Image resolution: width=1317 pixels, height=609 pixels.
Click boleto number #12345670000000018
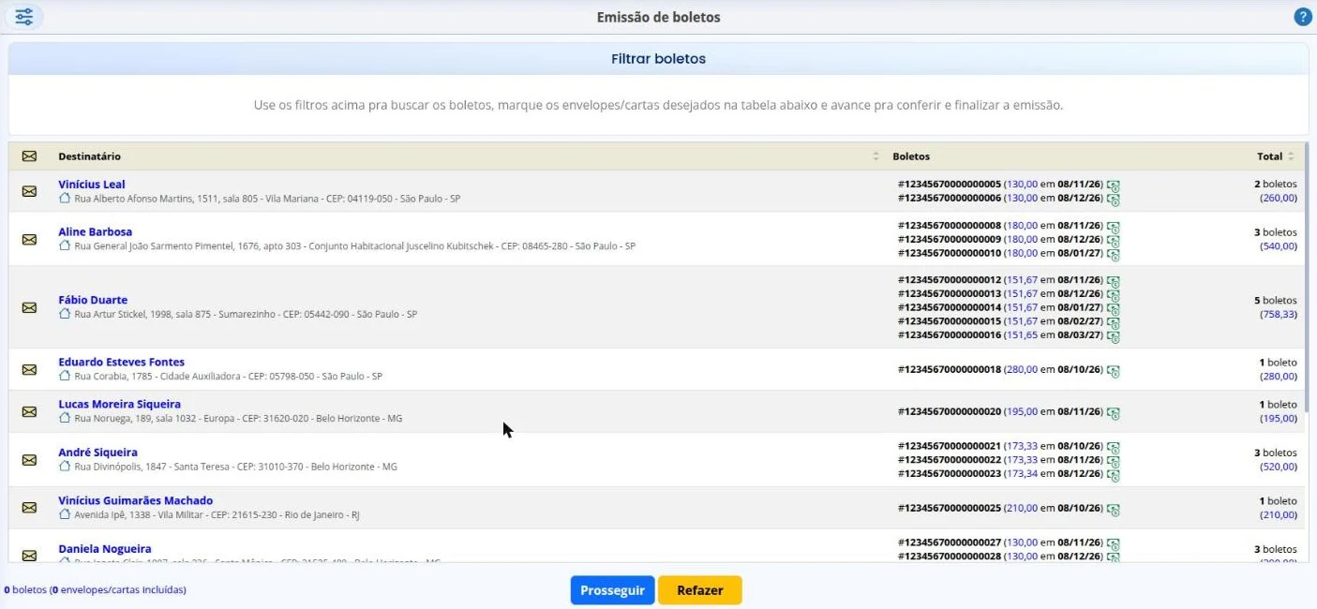coord(950,369)
